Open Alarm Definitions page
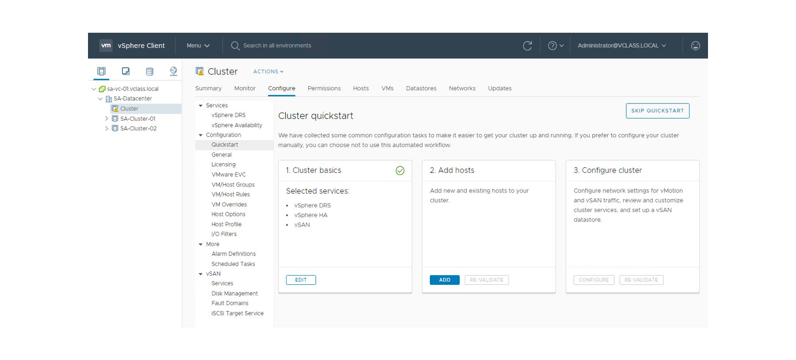Image resolution: width=796 pixels, height=360 pixels. [233, 254]
